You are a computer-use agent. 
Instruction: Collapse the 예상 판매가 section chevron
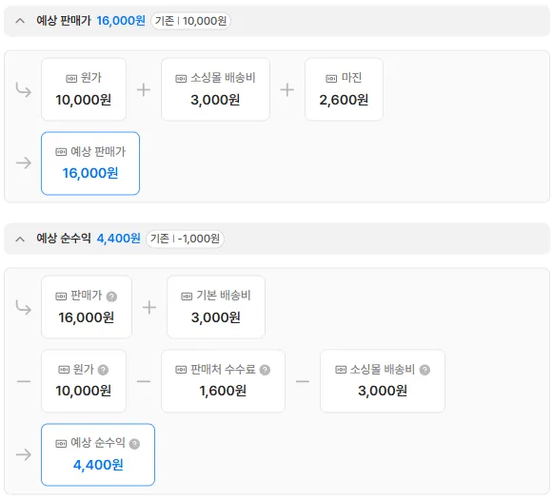coord(20,21)
